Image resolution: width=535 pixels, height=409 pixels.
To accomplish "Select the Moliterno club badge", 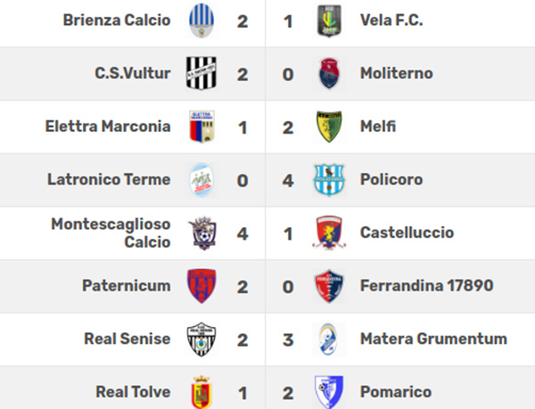I will coord(329,73).
